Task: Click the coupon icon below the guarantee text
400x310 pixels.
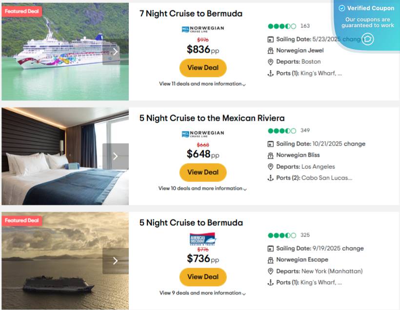Action: point(368,39)
